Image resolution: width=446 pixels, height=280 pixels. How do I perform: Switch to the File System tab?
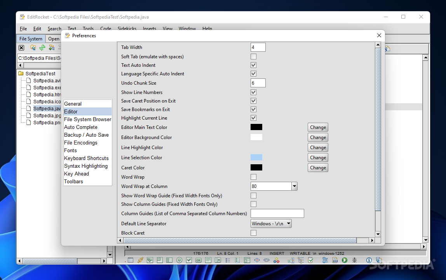coord(31,39)
